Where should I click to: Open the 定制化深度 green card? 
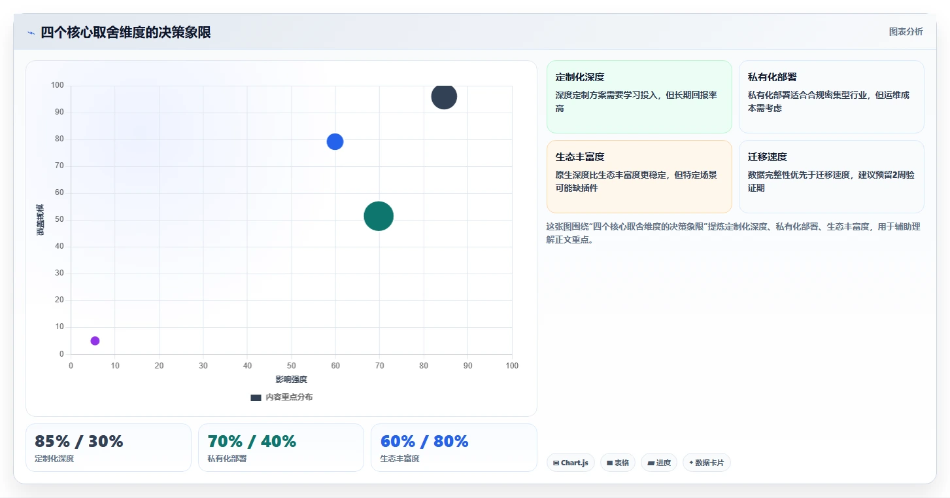click(x=639, y=97)
